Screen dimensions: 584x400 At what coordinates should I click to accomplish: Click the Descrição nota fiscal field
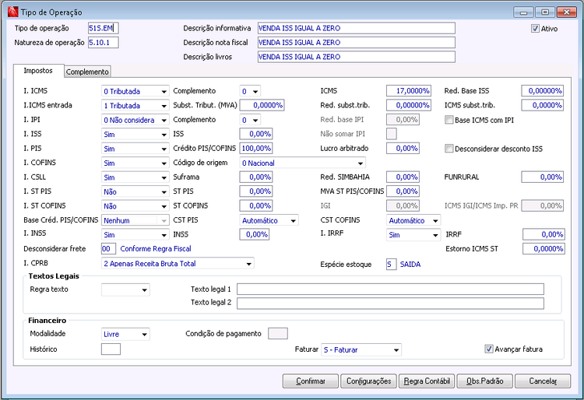tap(356, 43)
